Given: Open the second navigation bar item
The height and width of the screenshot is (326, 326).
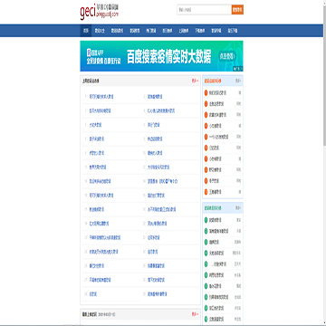Looking at the screenshot, I should point(100,31).
